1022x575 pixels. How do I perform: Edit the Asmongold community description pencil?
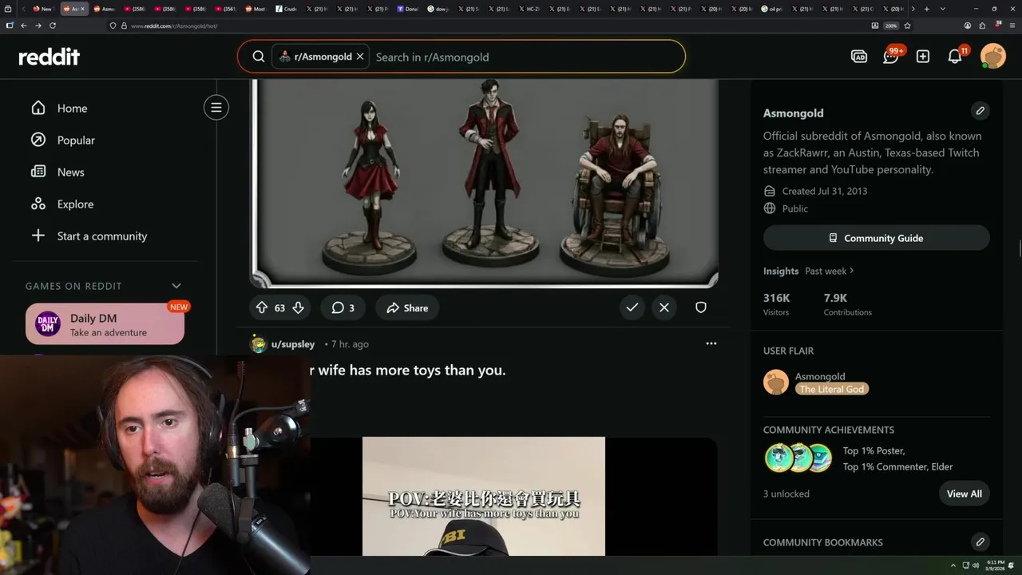click(x=980, y=111)
